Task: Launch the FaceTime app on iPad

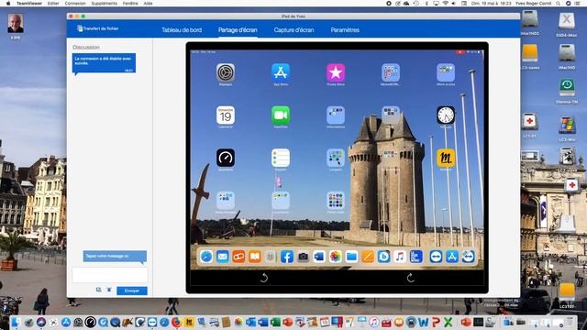Action: click(281, 115)
